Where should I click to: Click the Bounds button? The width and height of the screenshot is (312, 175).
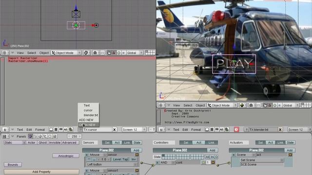13,165
